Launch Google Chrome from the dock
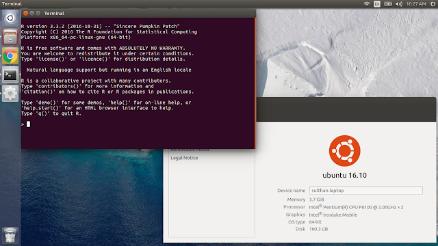The width and height of the screenshot is (438, 246). [10, 56]
